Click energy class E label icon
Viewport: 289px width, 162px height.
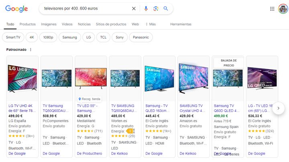[130, 131]
